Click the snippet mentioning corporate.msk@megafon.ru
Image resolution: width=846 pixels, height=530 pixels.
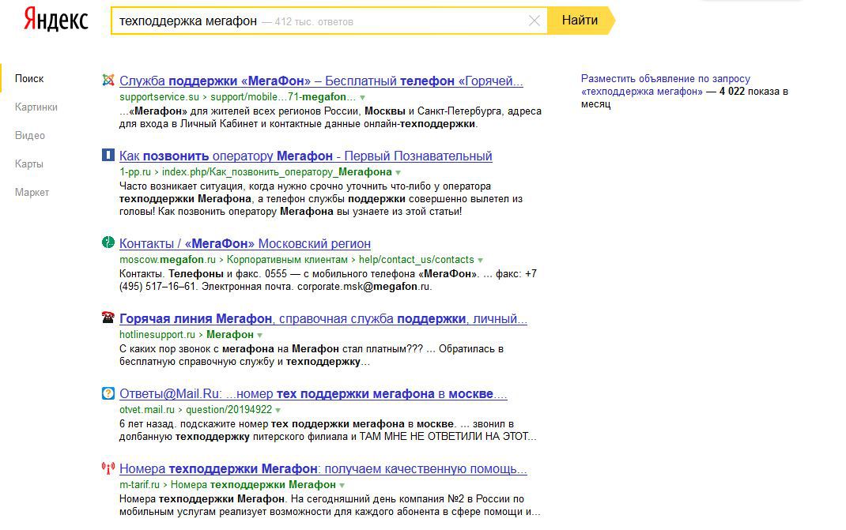[328, 280]
